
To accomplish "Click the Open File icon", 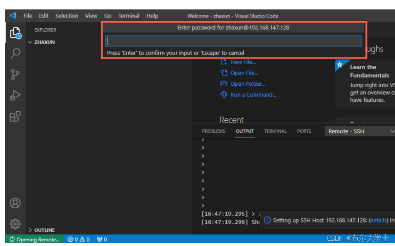I will (x=224, y=73).
